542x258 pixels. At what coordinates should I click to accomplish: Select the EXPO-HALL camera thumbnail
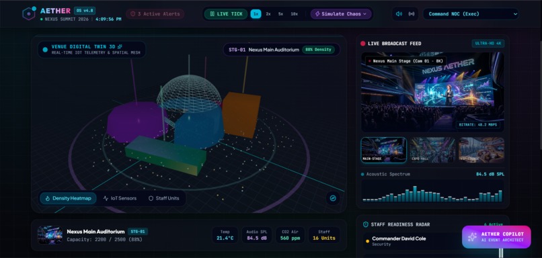click(x=432, y=150)
